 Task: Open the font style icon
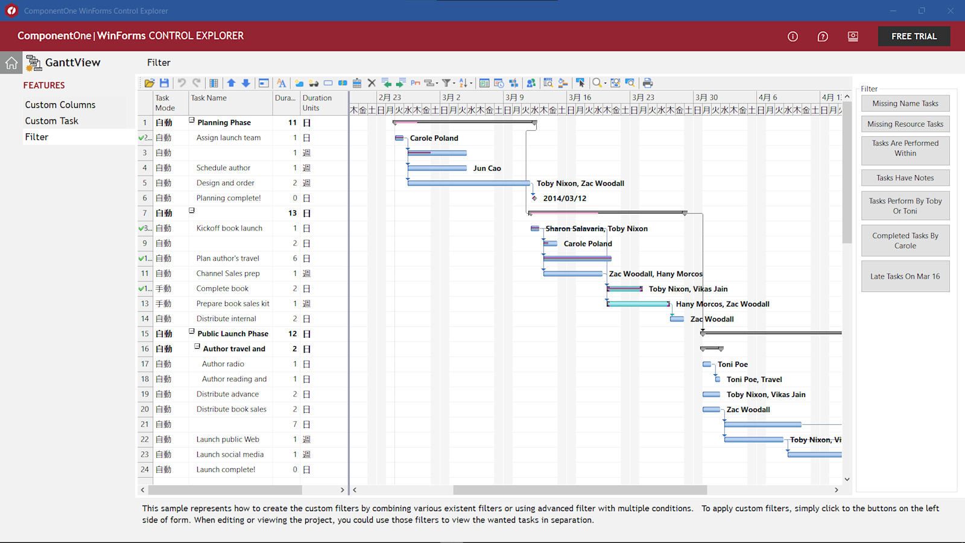tap(281, 83)
